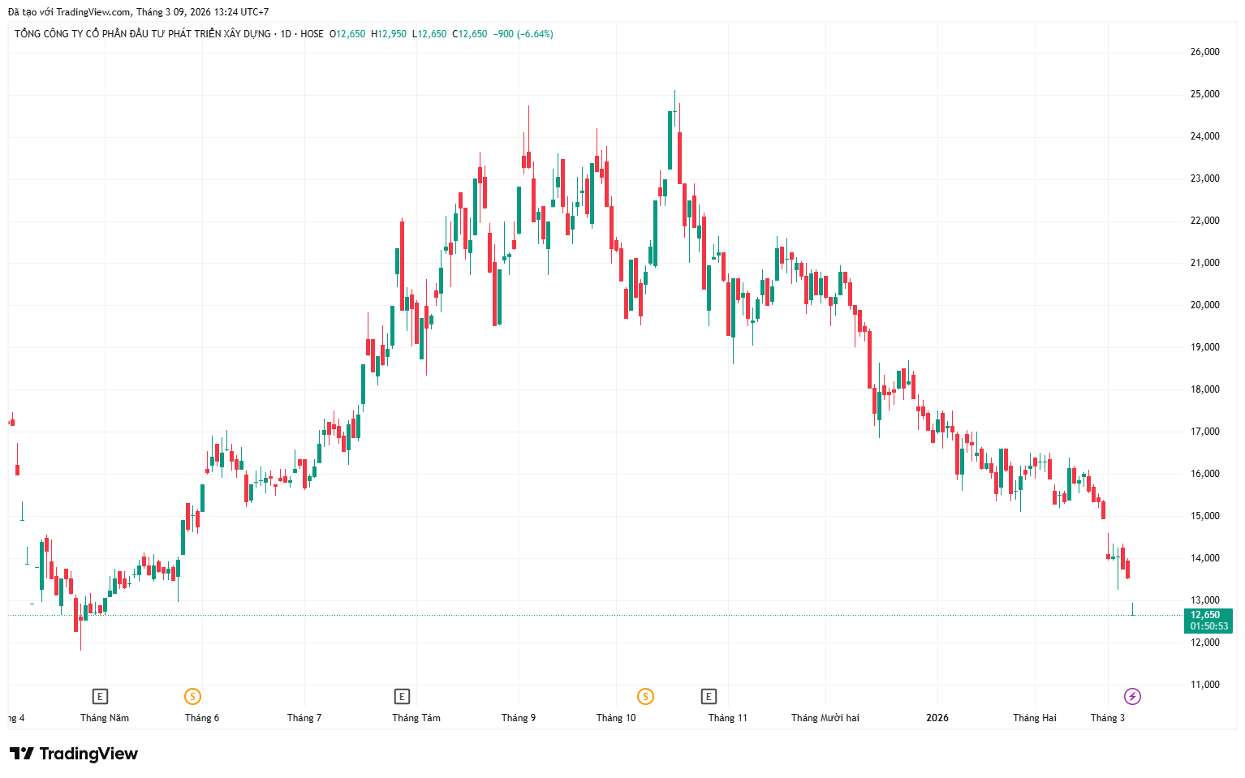Click the orange dividend "S" icon near Tháng 6

192,696
